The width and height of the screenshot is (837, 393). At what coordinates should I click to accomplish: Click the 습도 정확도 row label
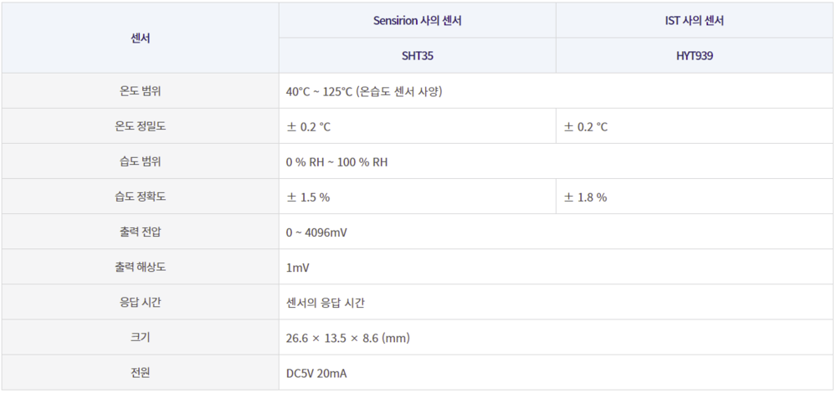click(x=140, y=197)
